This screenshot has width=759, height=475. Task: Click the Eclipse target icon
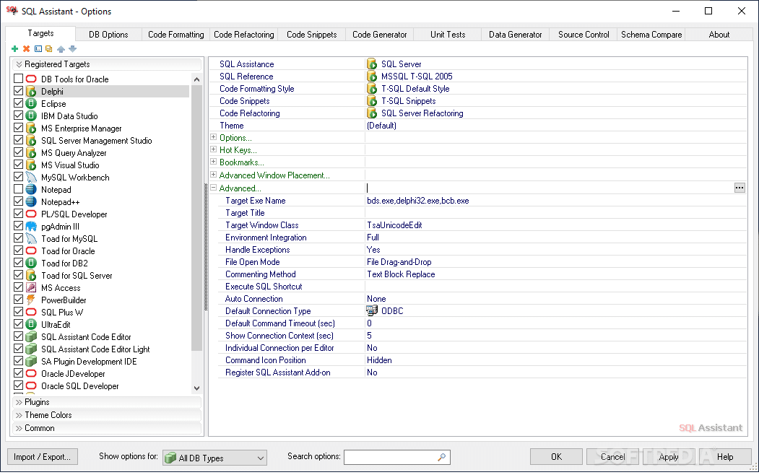coord(31,103)
